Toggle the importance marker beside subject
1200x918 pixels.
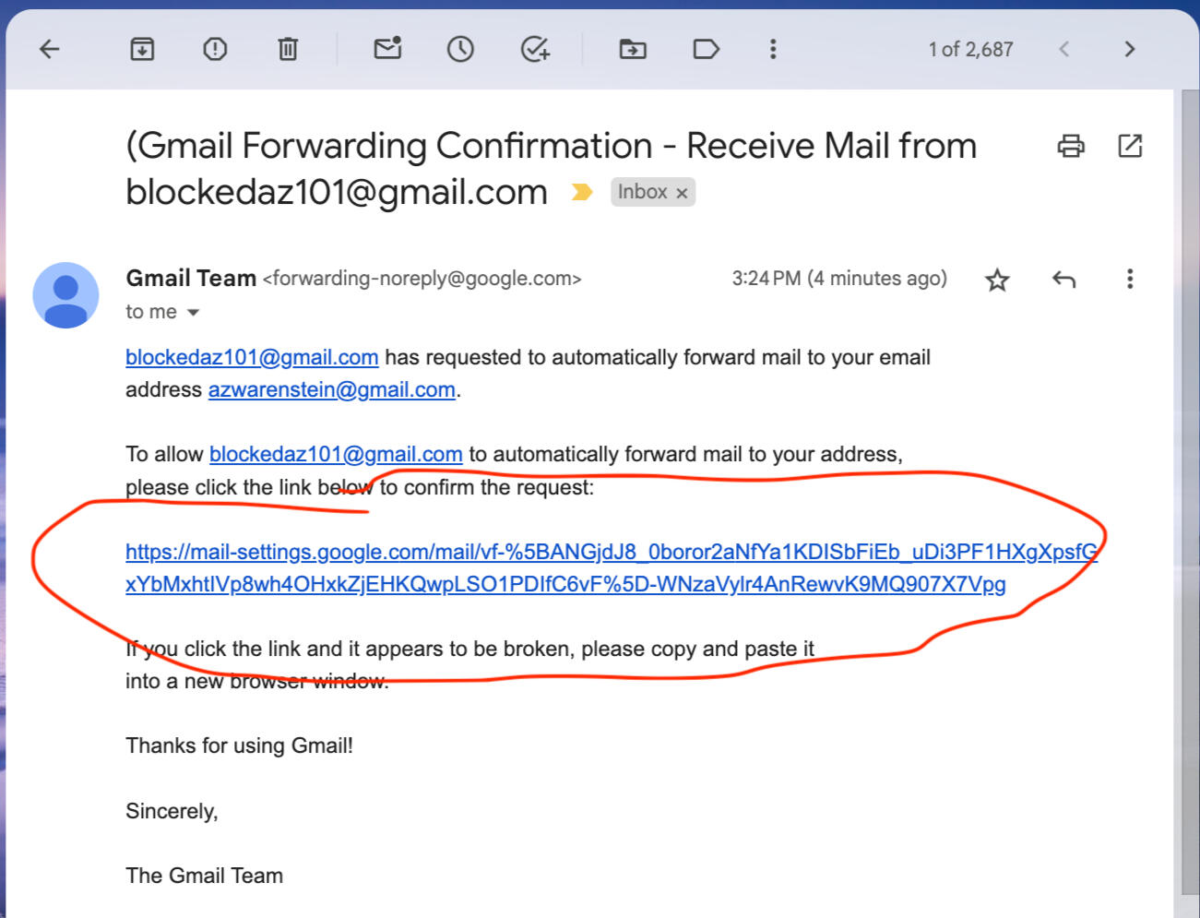click(581, 192)
